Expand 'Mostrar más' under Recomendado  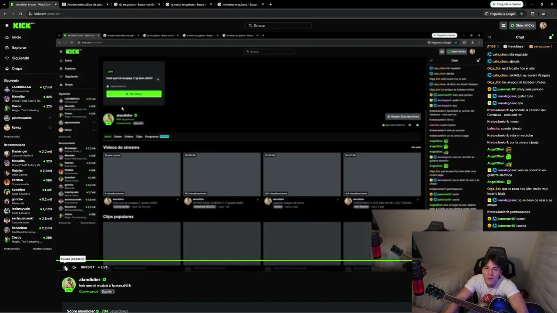click(x=12, y=249)
